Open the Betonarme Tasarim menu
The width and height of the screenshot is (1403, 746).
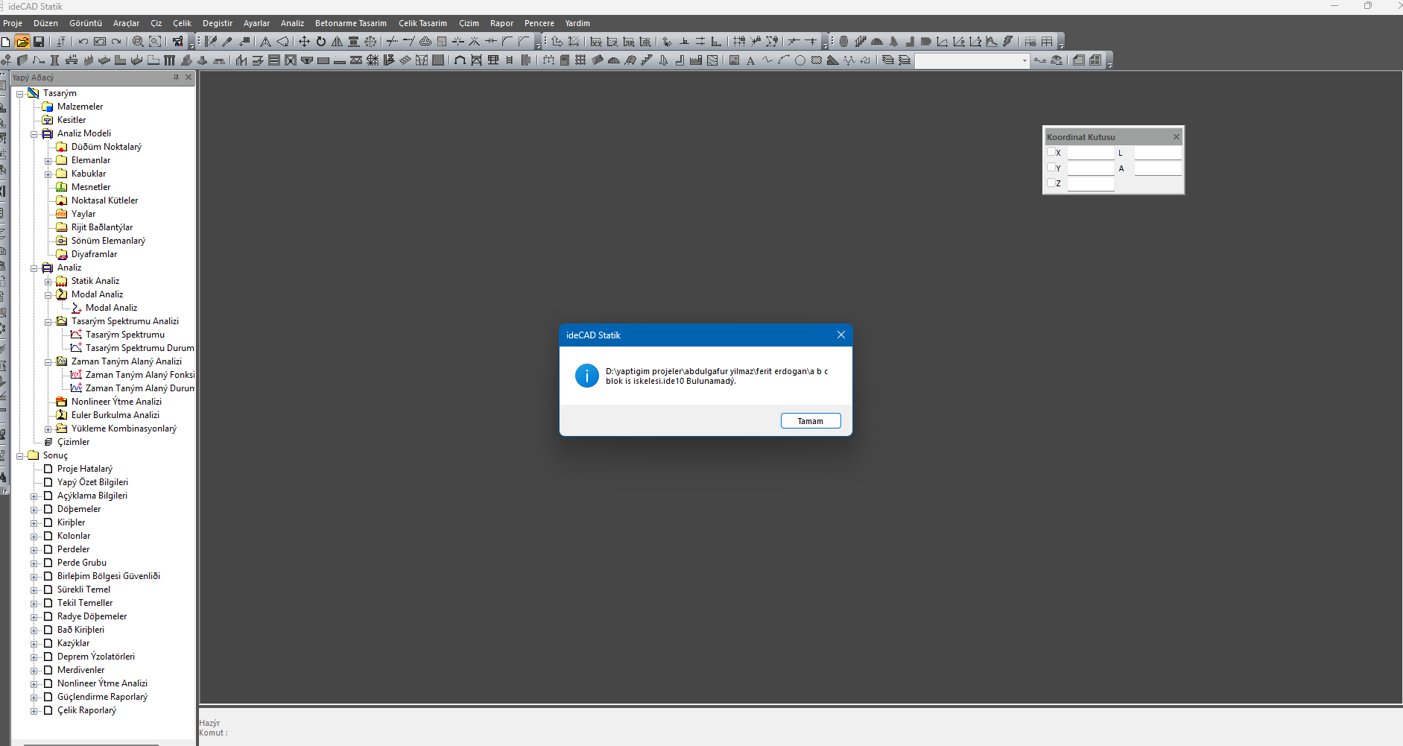350,23
